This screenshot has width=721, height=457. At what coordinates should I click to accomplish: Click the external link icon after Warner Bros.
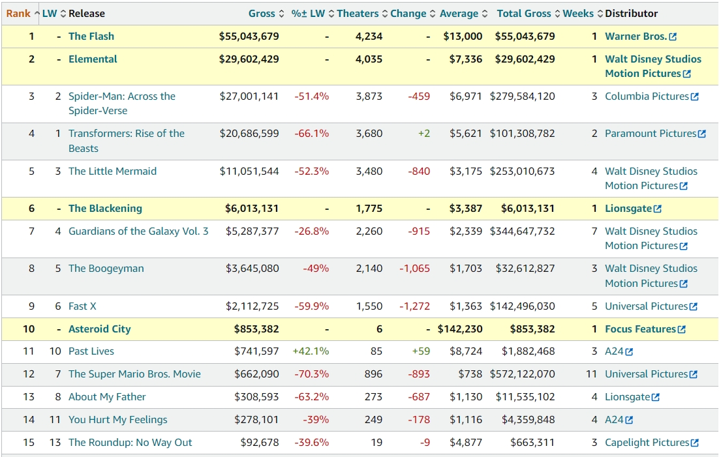coord(673,37)
